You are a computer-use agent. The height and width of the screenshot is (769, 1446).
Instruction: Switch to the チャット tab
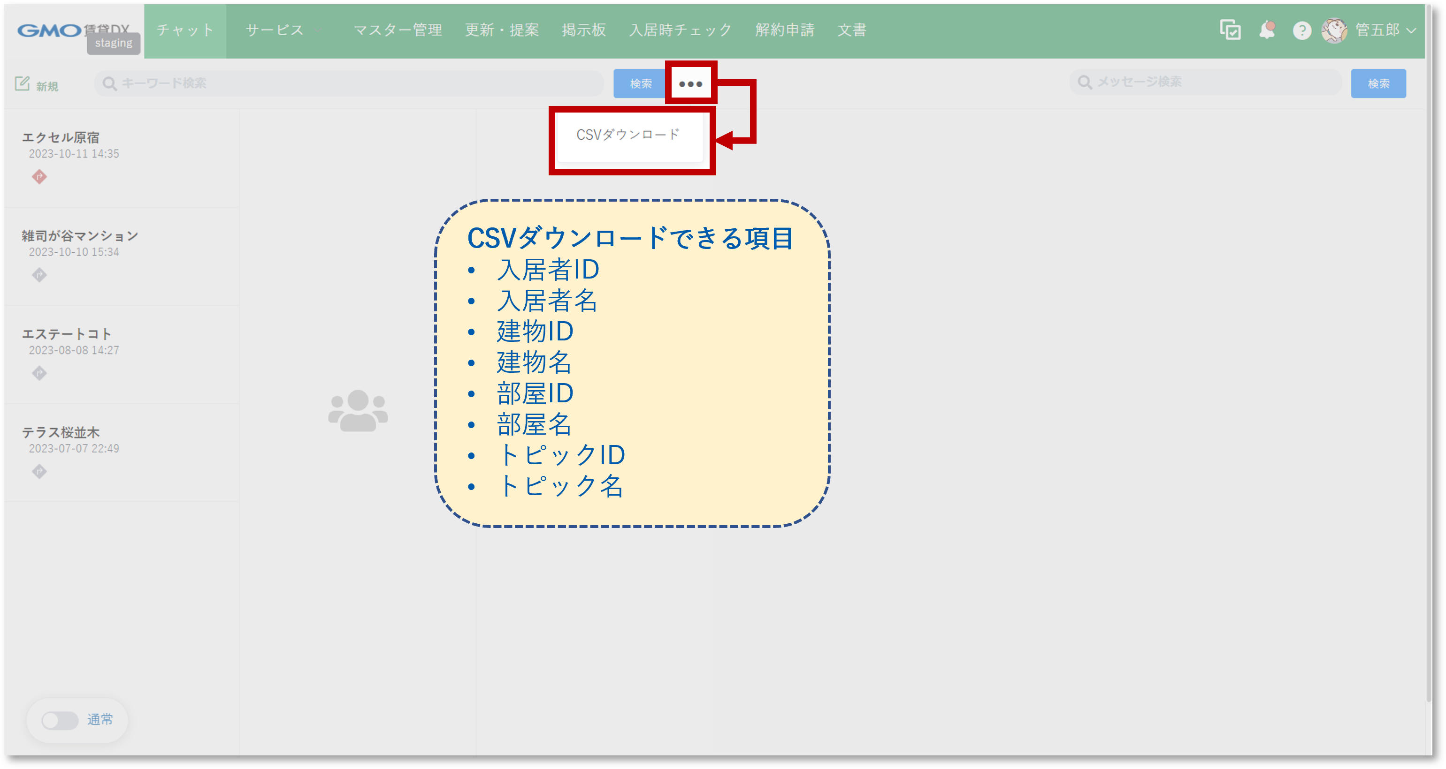pyautogui.click(x=185, y=30)
